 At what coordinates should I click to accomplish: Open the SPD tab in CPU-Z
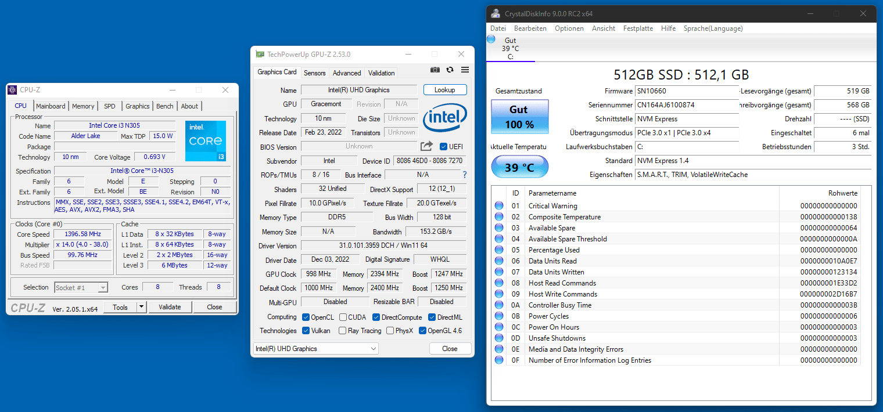tap(109, 106)
